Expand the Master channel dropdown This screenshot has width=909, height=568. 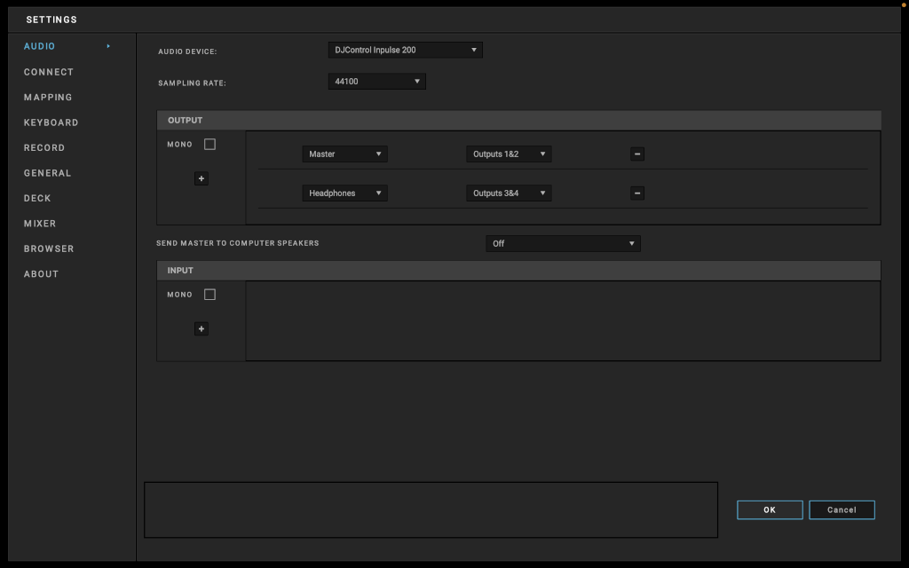click(x=344, y=154)
